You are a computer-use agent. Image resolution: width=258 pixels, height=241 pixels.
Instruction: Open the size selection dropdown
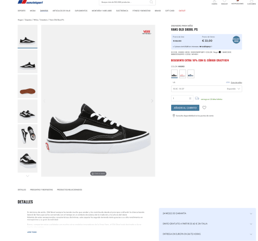pyautogui.click(x=206, y=89)
